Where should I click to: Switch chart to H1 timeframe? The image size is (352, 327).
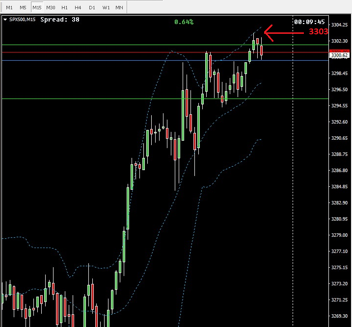pos(64,8)
